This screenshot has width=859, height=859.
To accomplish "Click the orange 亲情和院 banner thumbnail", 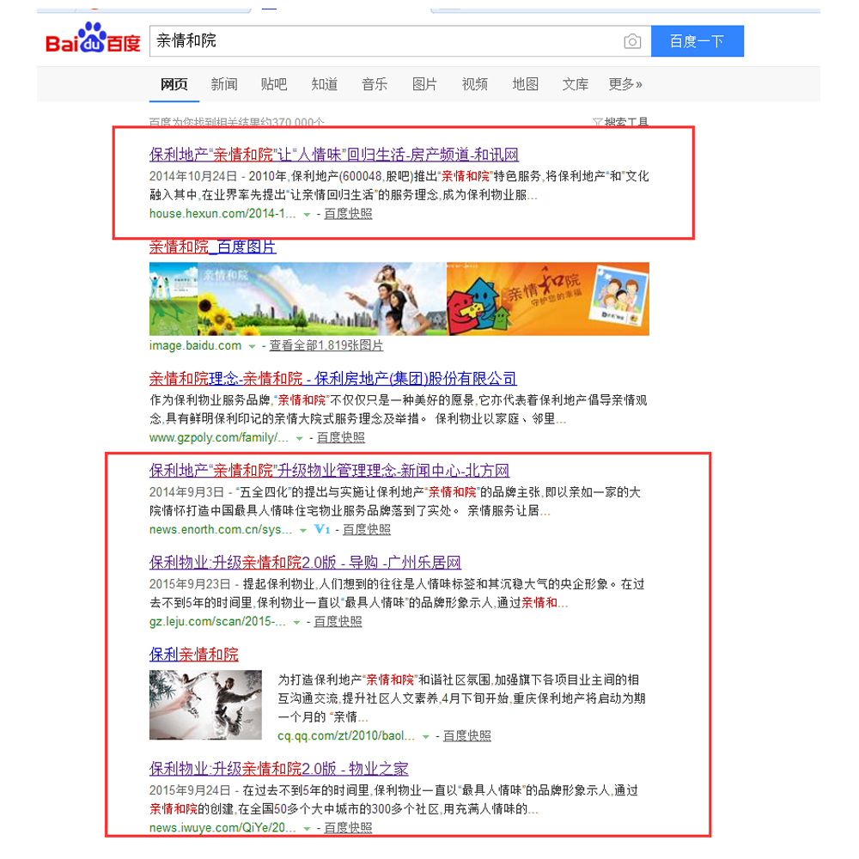I will [548, 299].
